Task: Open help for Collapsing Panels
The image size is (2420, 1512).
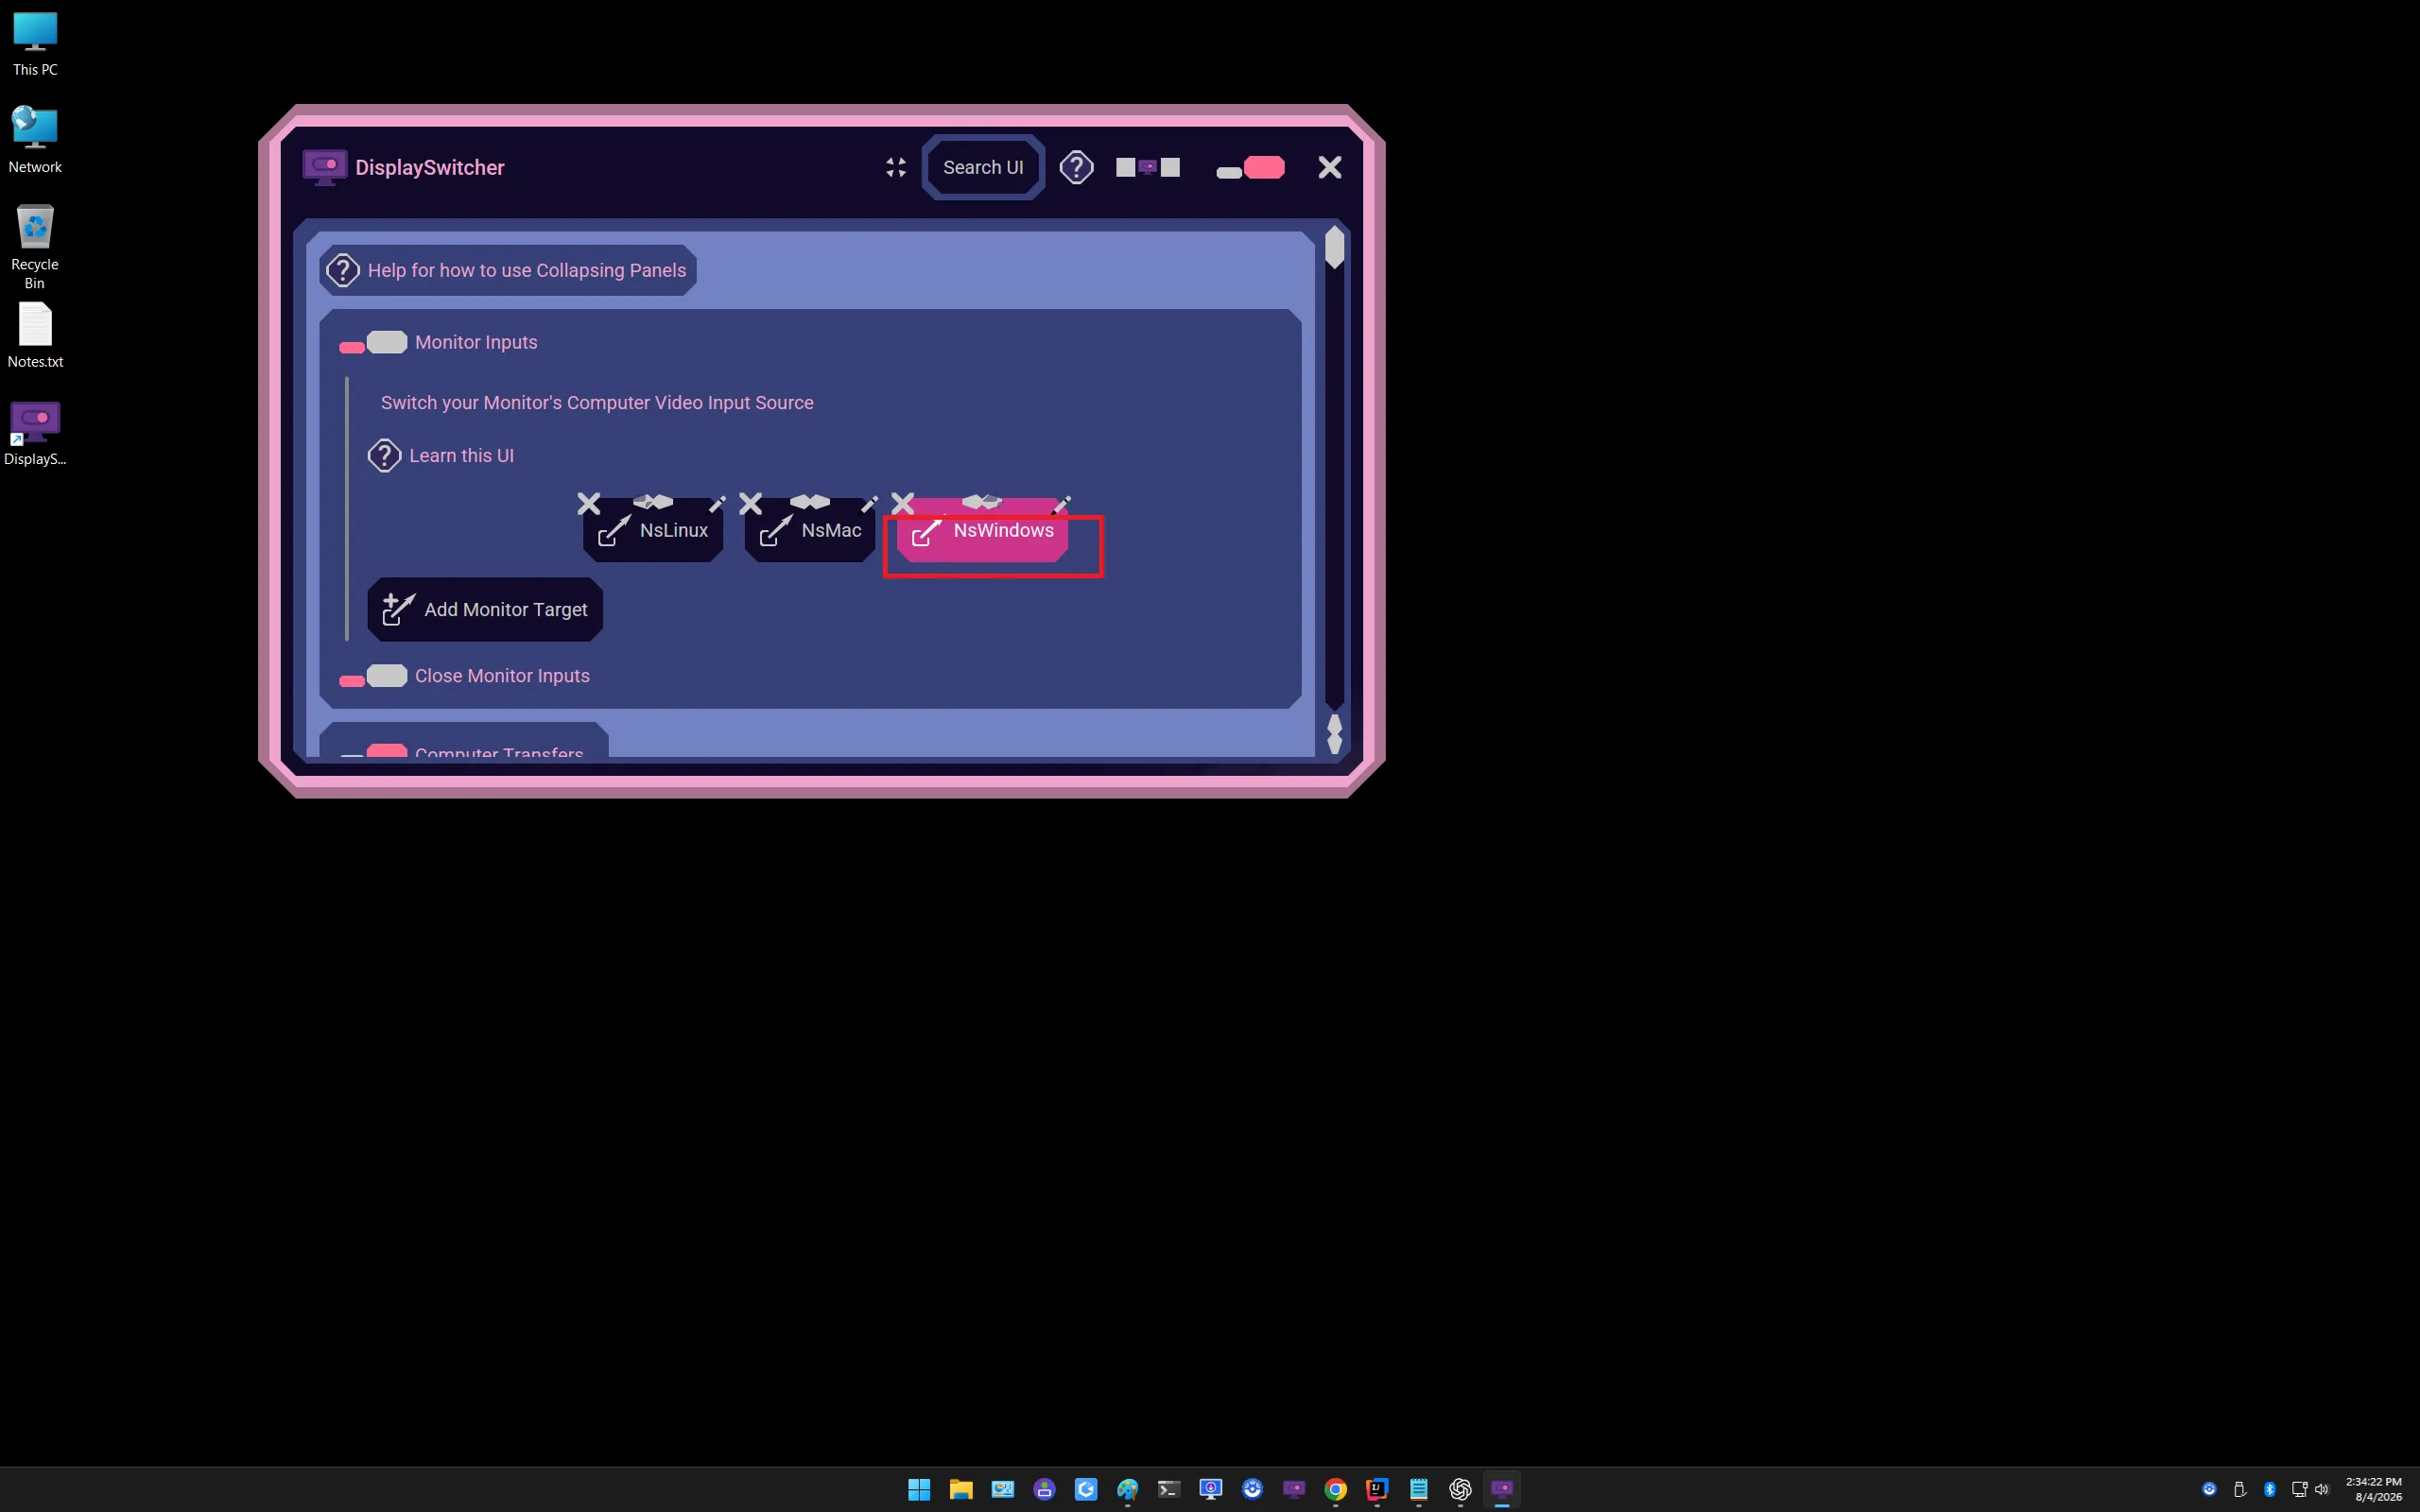Action: point(508,270)
